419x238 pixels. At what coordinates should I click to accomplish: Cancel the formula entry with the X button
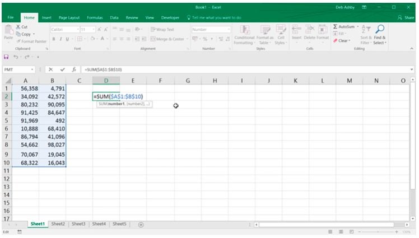coord(50,69)
